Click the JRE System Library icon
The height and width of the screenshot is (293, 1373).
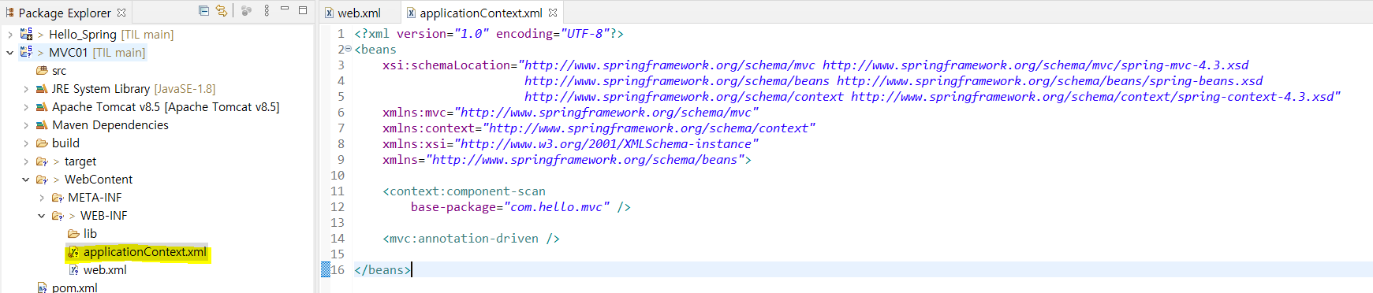point(42,89)
